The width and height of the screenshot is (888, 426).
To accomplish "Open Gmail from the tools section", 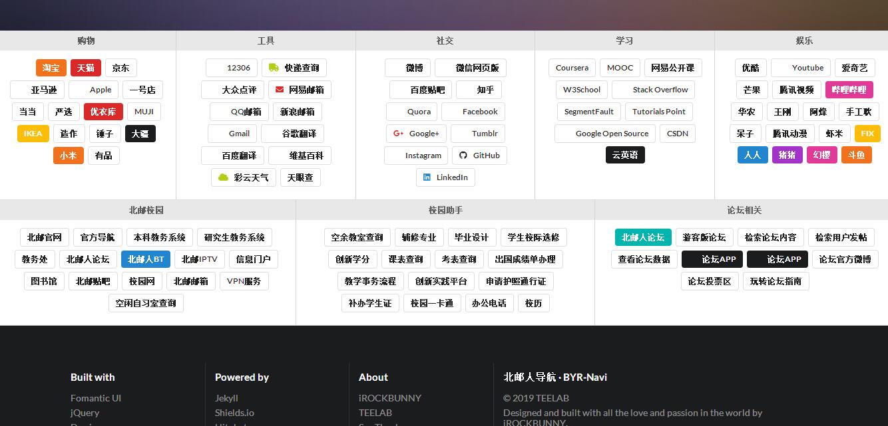I will pos(232,134).
